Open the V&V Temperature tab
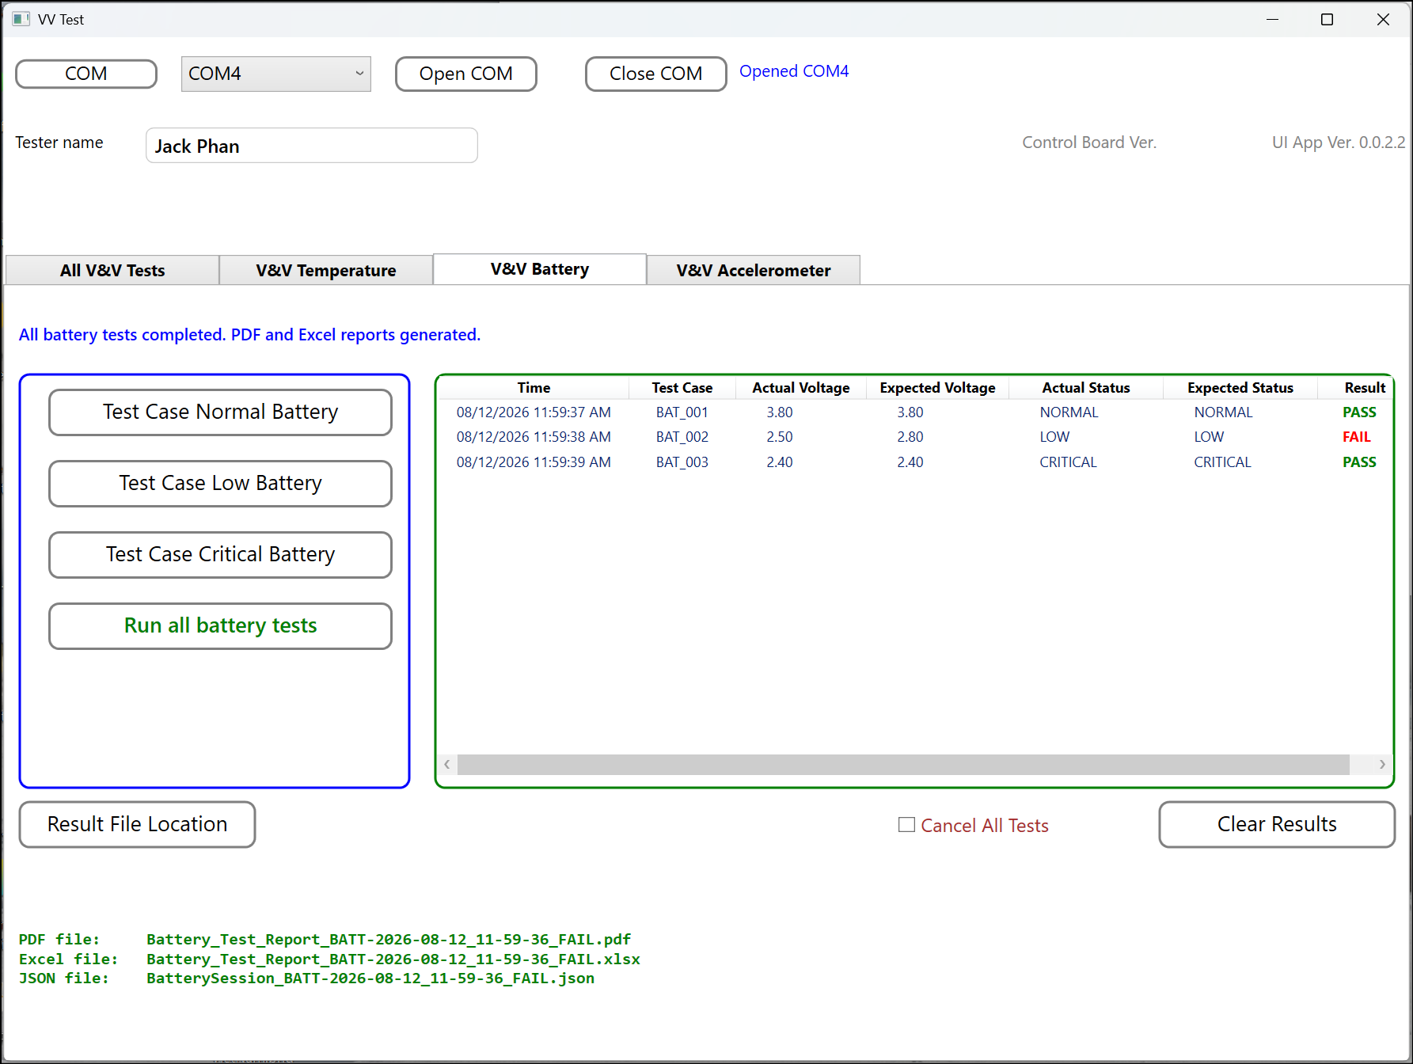The width and height of the screenshot is (1413, 1064). tap(326, 270)
